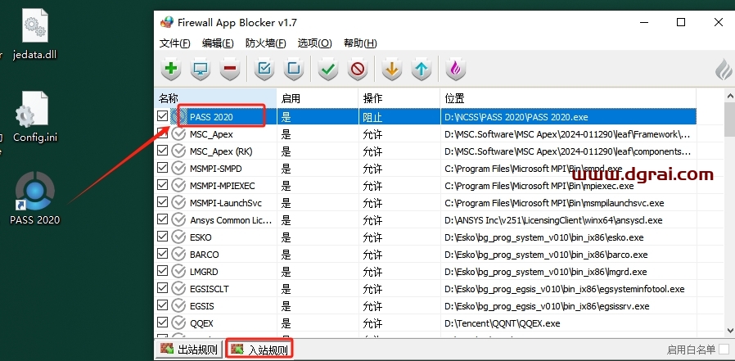The height and width of the screenshot is (361, 735).
Task: Open the 编辑(E) menu
Action: tap(218, 43)
